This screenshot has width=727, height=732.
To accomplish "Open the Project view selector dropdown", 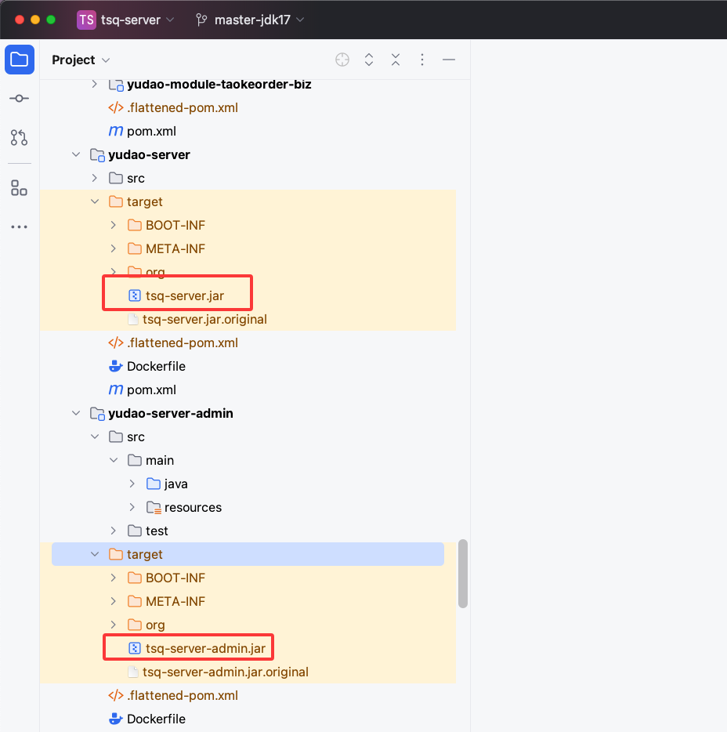I will click(81, 60).
